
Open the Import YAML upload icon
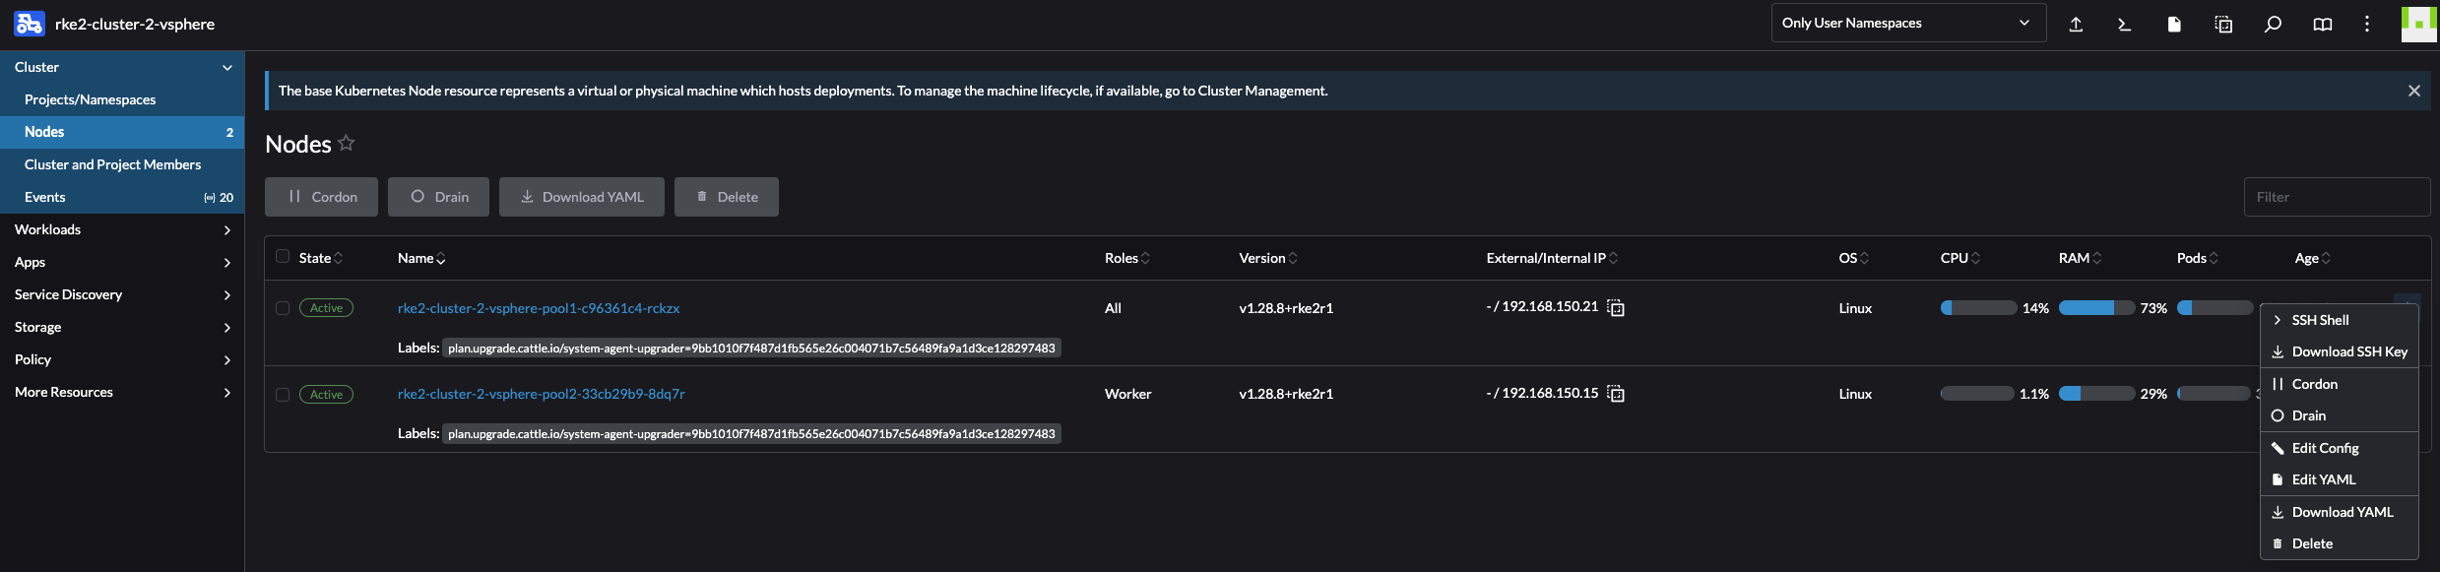pos(2076,25)
